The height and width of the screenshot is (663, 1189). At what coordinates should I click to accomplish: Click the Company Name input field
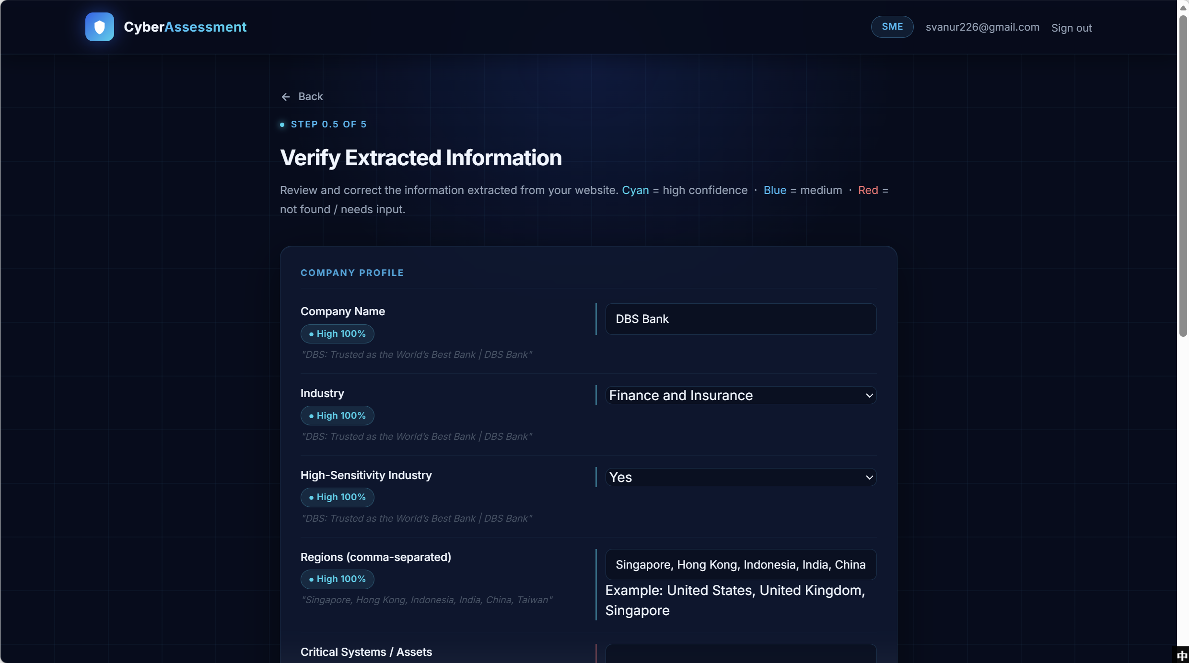pos(741,319)
